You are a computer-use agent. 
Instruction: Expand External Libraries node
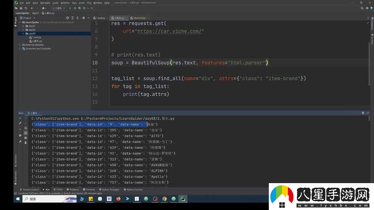pos(20,45)
